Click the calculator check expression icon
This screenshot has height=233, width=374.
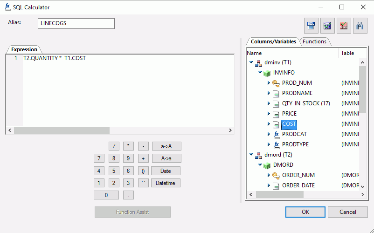point(327,26)
